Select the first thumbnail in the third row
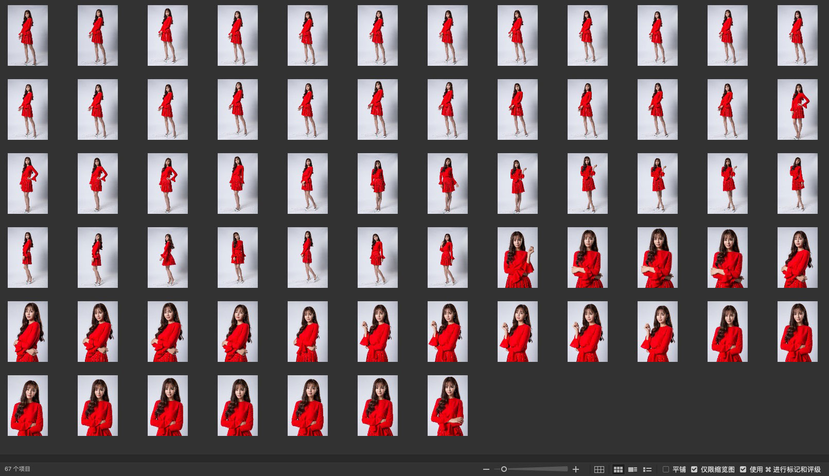The image size is (829, 476). (x=28, y=184)
